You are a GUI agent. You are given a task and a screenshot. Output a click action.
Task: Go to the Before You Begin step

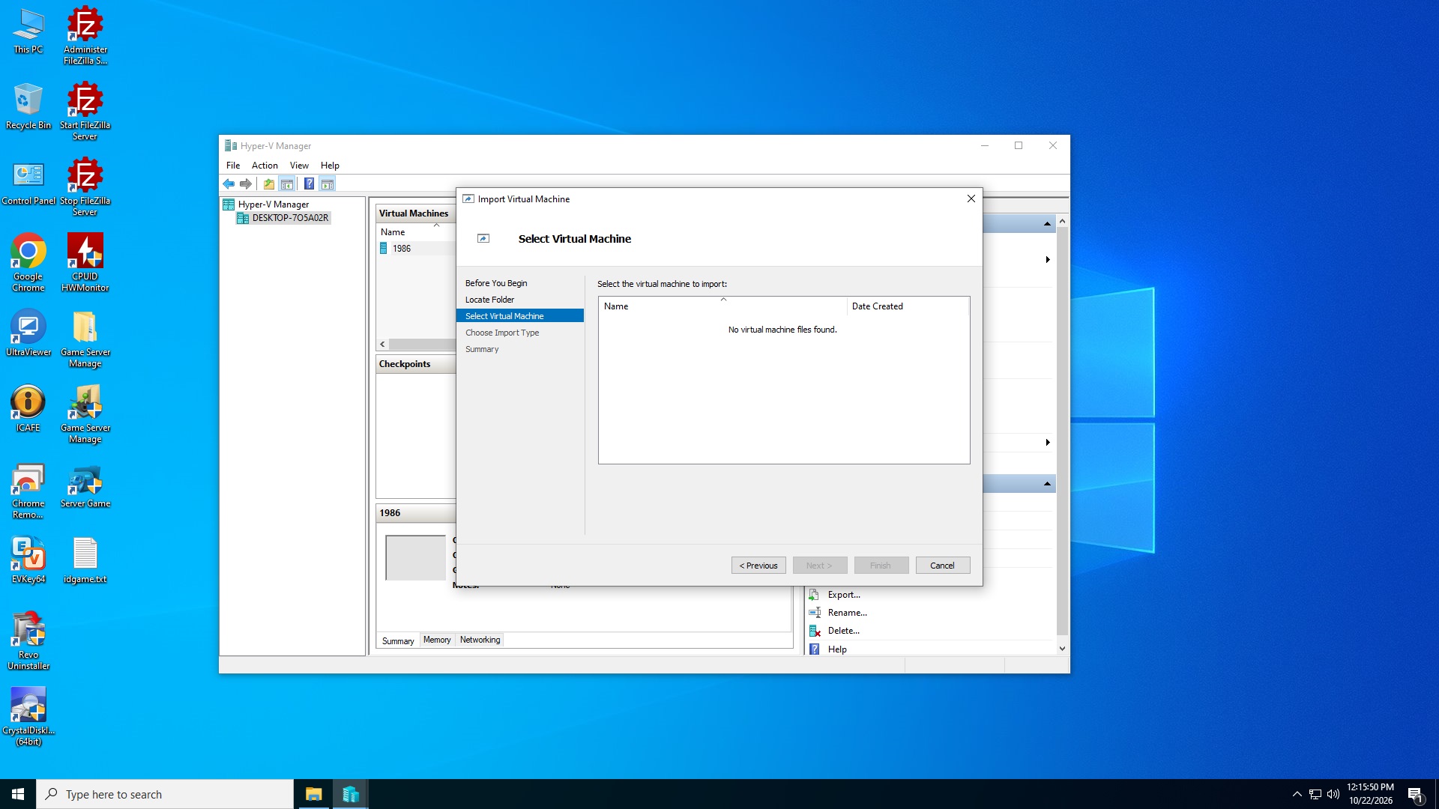[496, 283]
